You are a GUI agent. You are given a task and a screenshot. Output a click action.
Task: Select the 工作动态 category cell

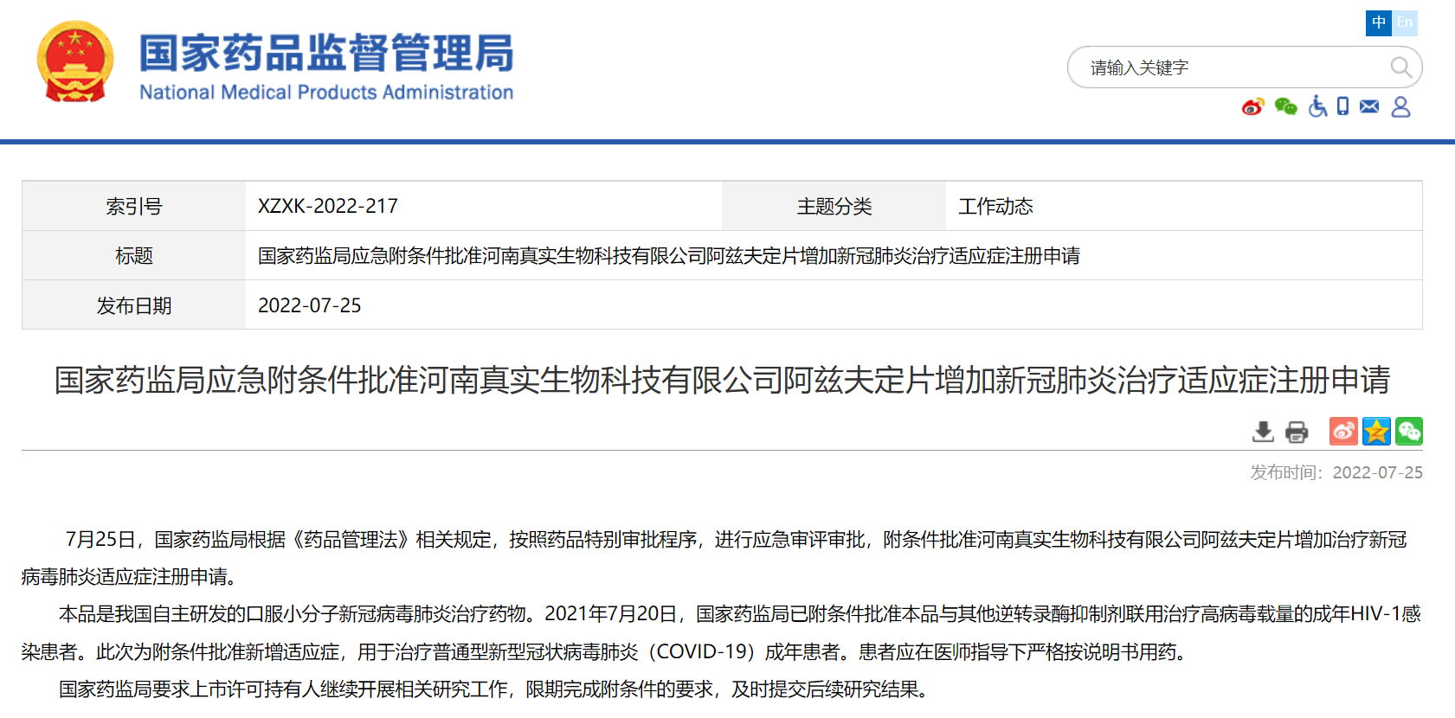click(1183, 206)
